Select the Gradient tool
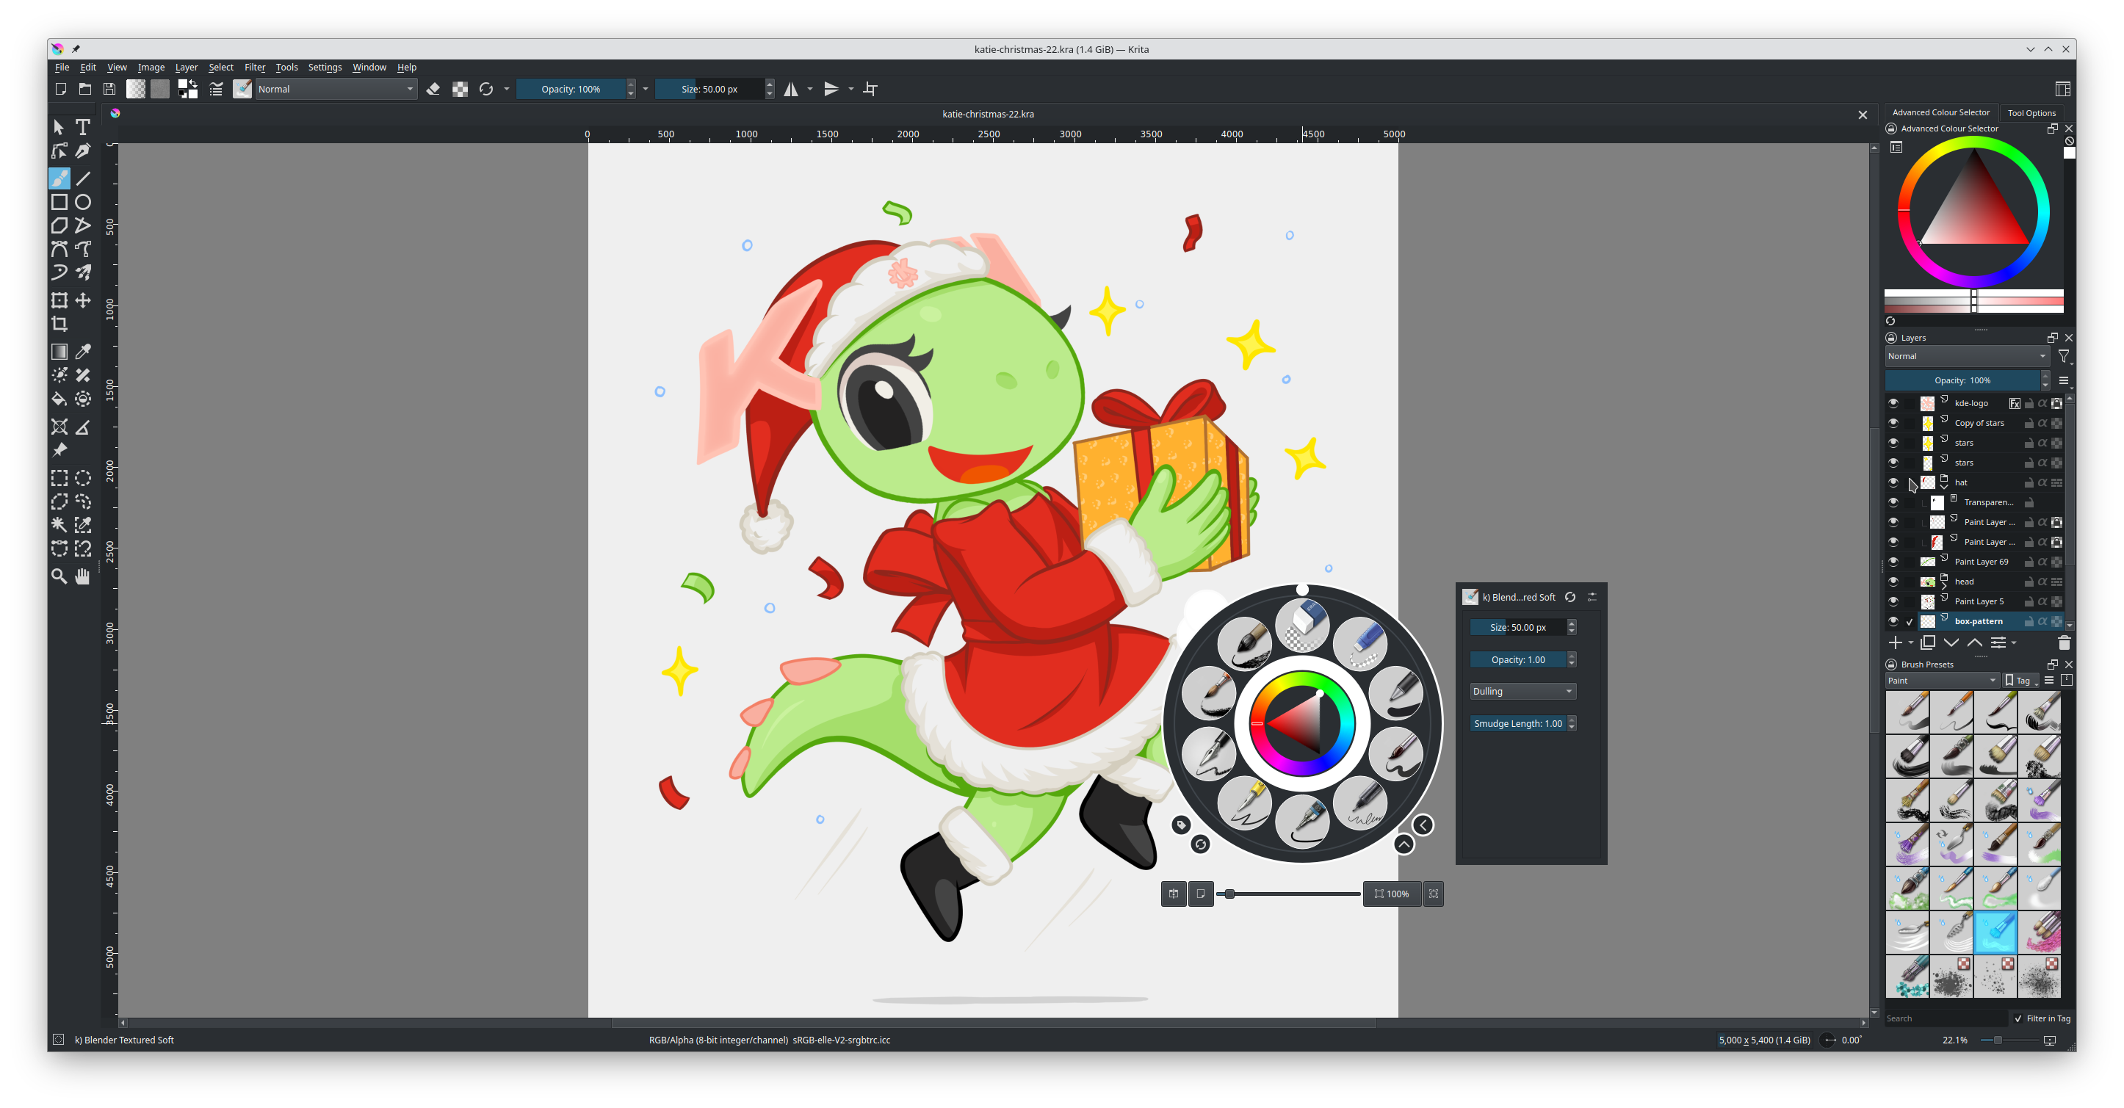 click(59, 352)
